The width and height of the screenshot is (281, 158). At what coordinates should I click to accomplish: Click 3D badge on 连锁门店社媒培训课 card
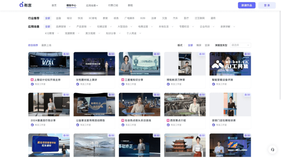point(247,95)
